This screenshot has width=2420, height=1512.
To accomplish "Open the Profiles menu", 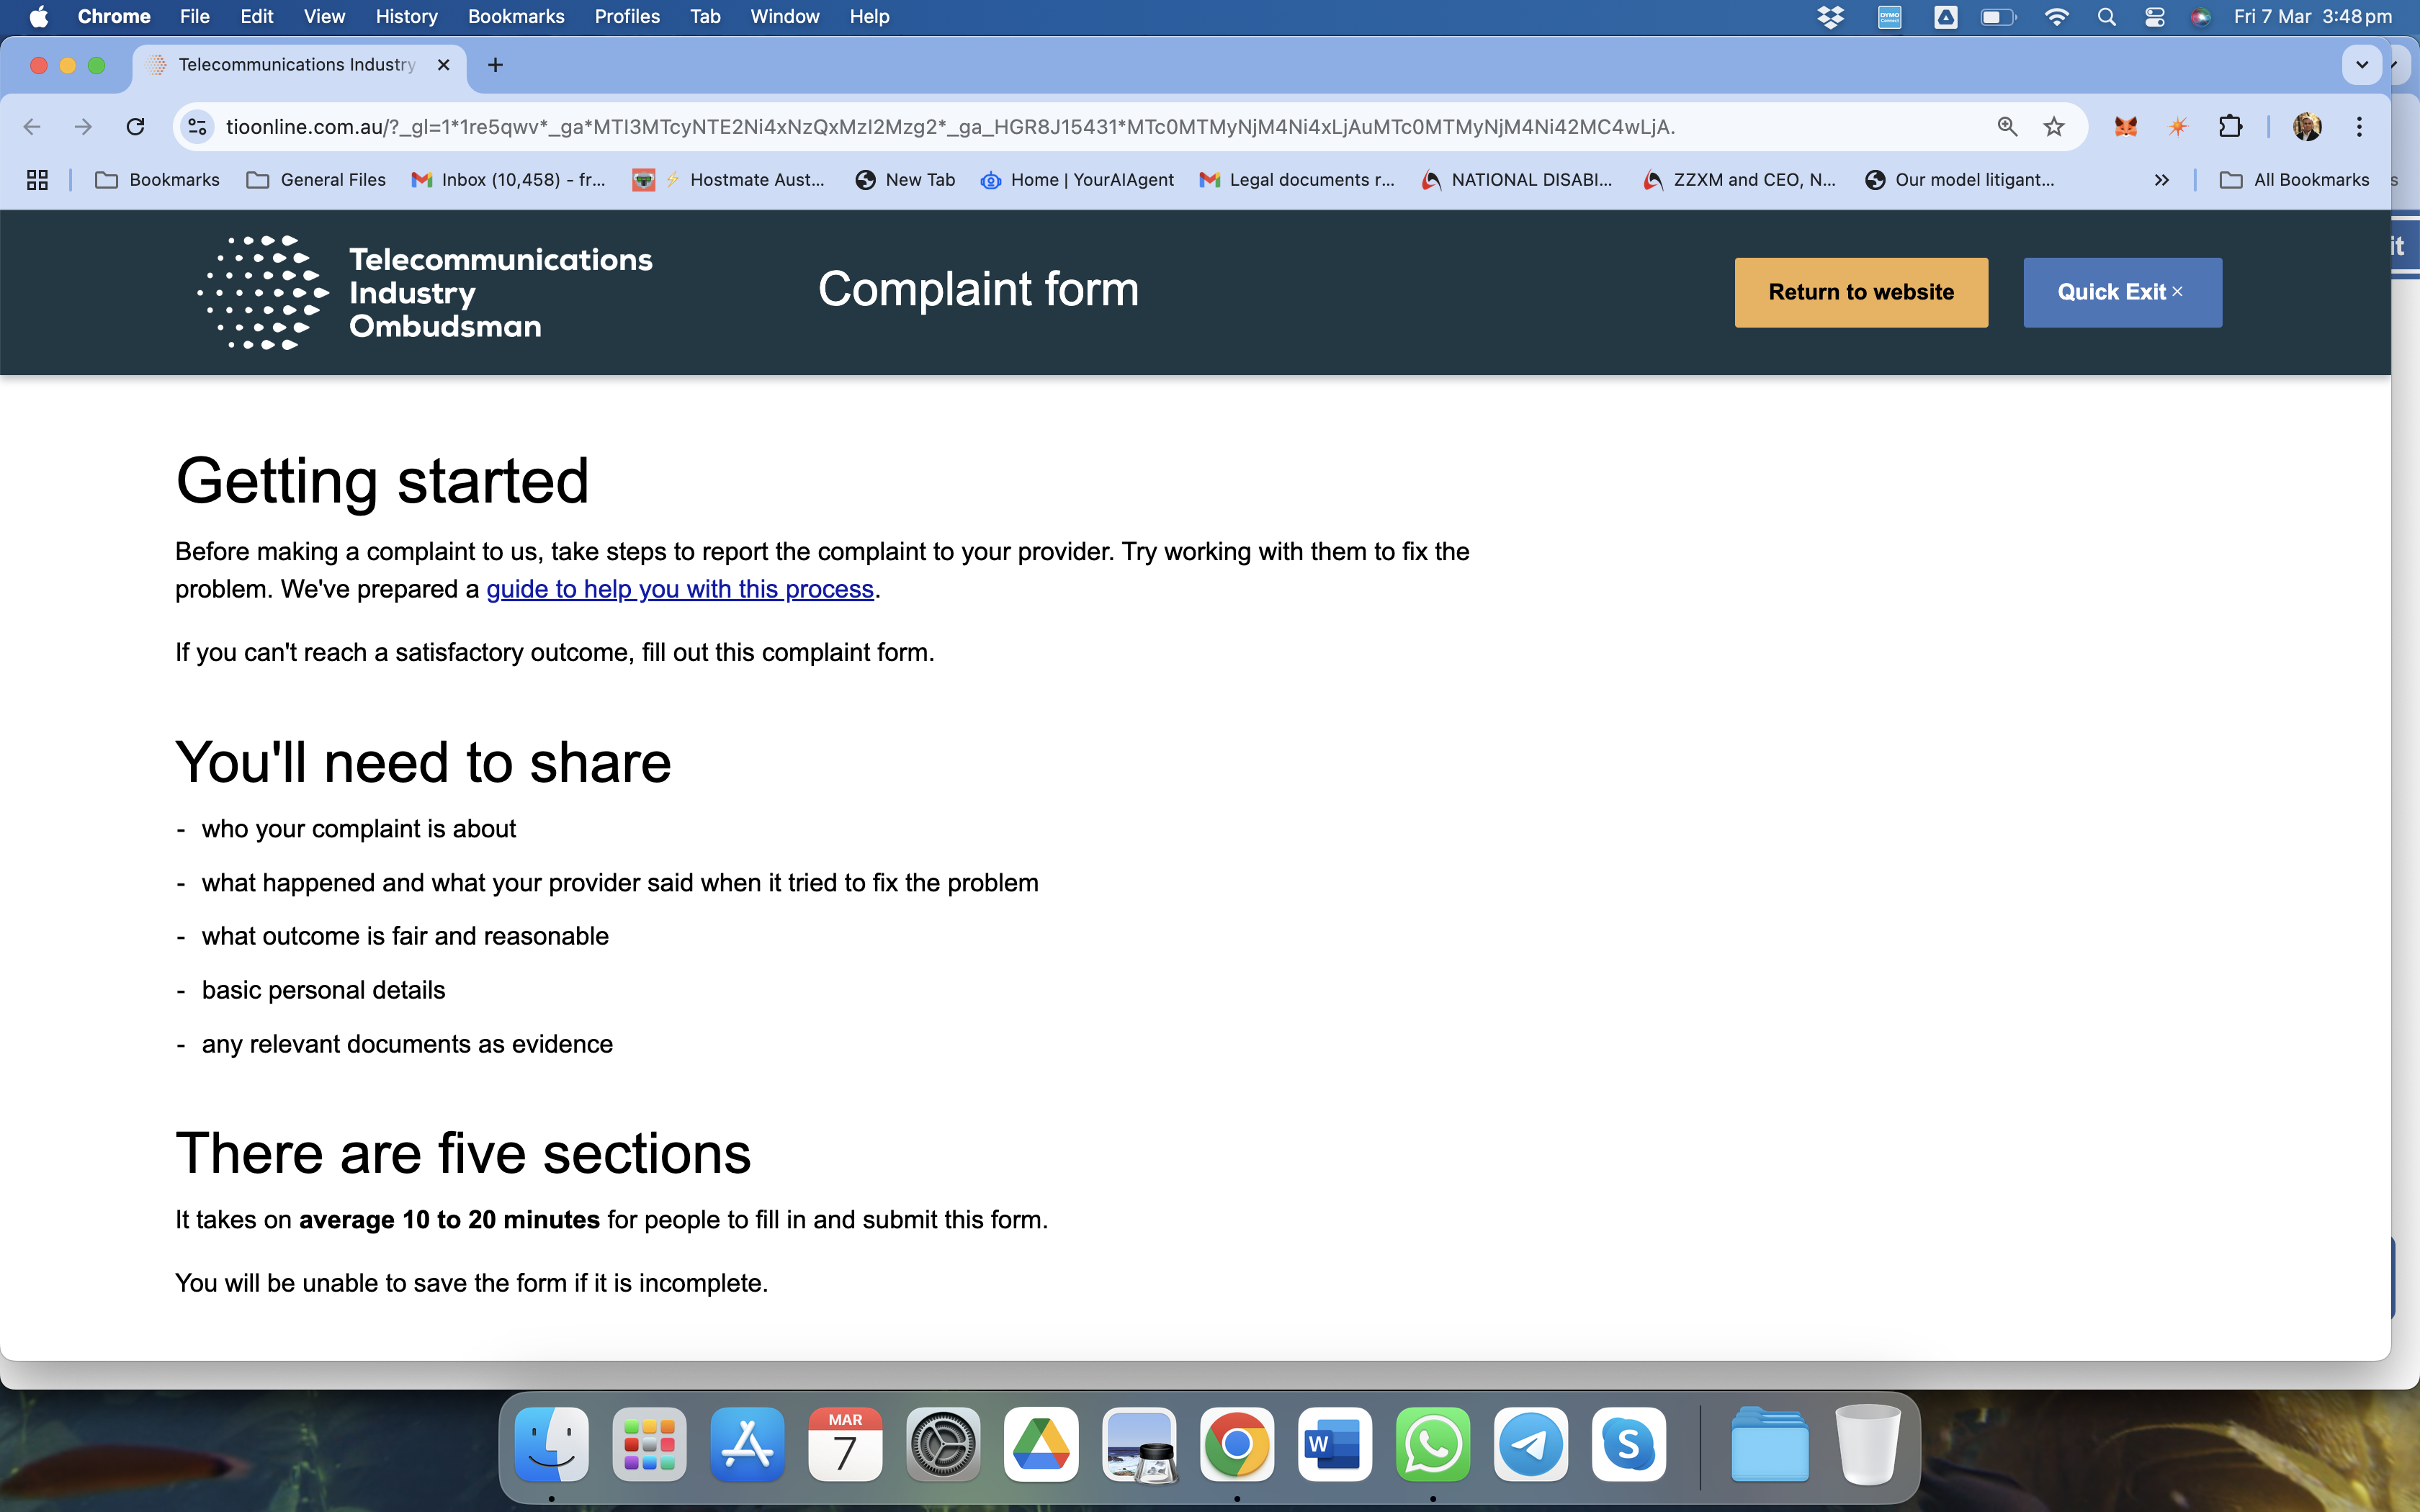I will click(627, 16).
